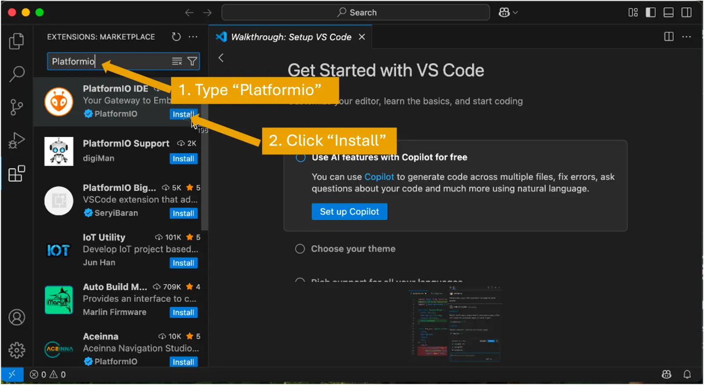Install the SeryiBaran PlatformIO extension
Image resolution: width=704 pixels, height=385 pixels.
[183, 213]
